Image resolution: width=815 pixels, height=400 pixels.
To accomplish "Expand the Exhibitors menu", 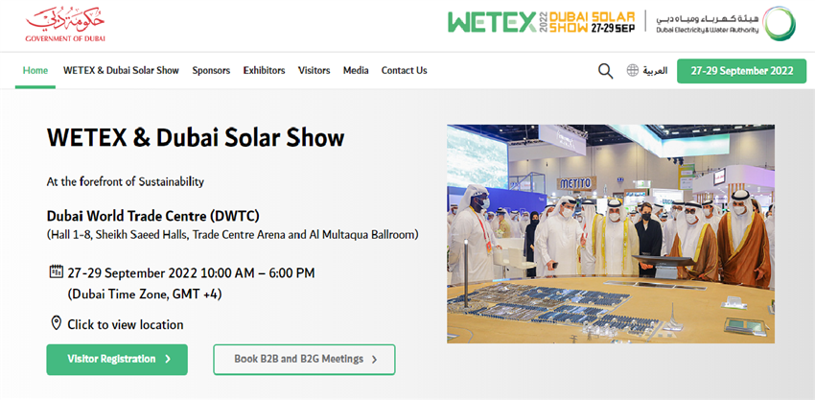I will (264, 70).
